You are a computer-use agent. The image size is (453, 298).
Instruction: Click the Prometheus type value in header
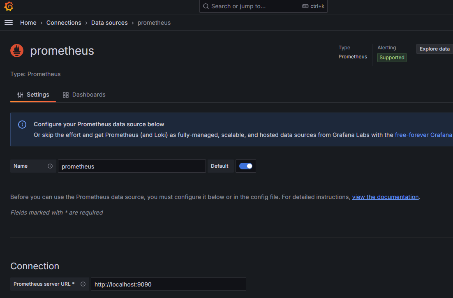[353, 57]
